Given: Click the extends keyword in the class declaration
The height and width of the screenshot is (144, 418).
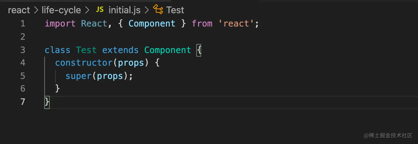Looking at the screenshot, I should click(x=120, y=50).
